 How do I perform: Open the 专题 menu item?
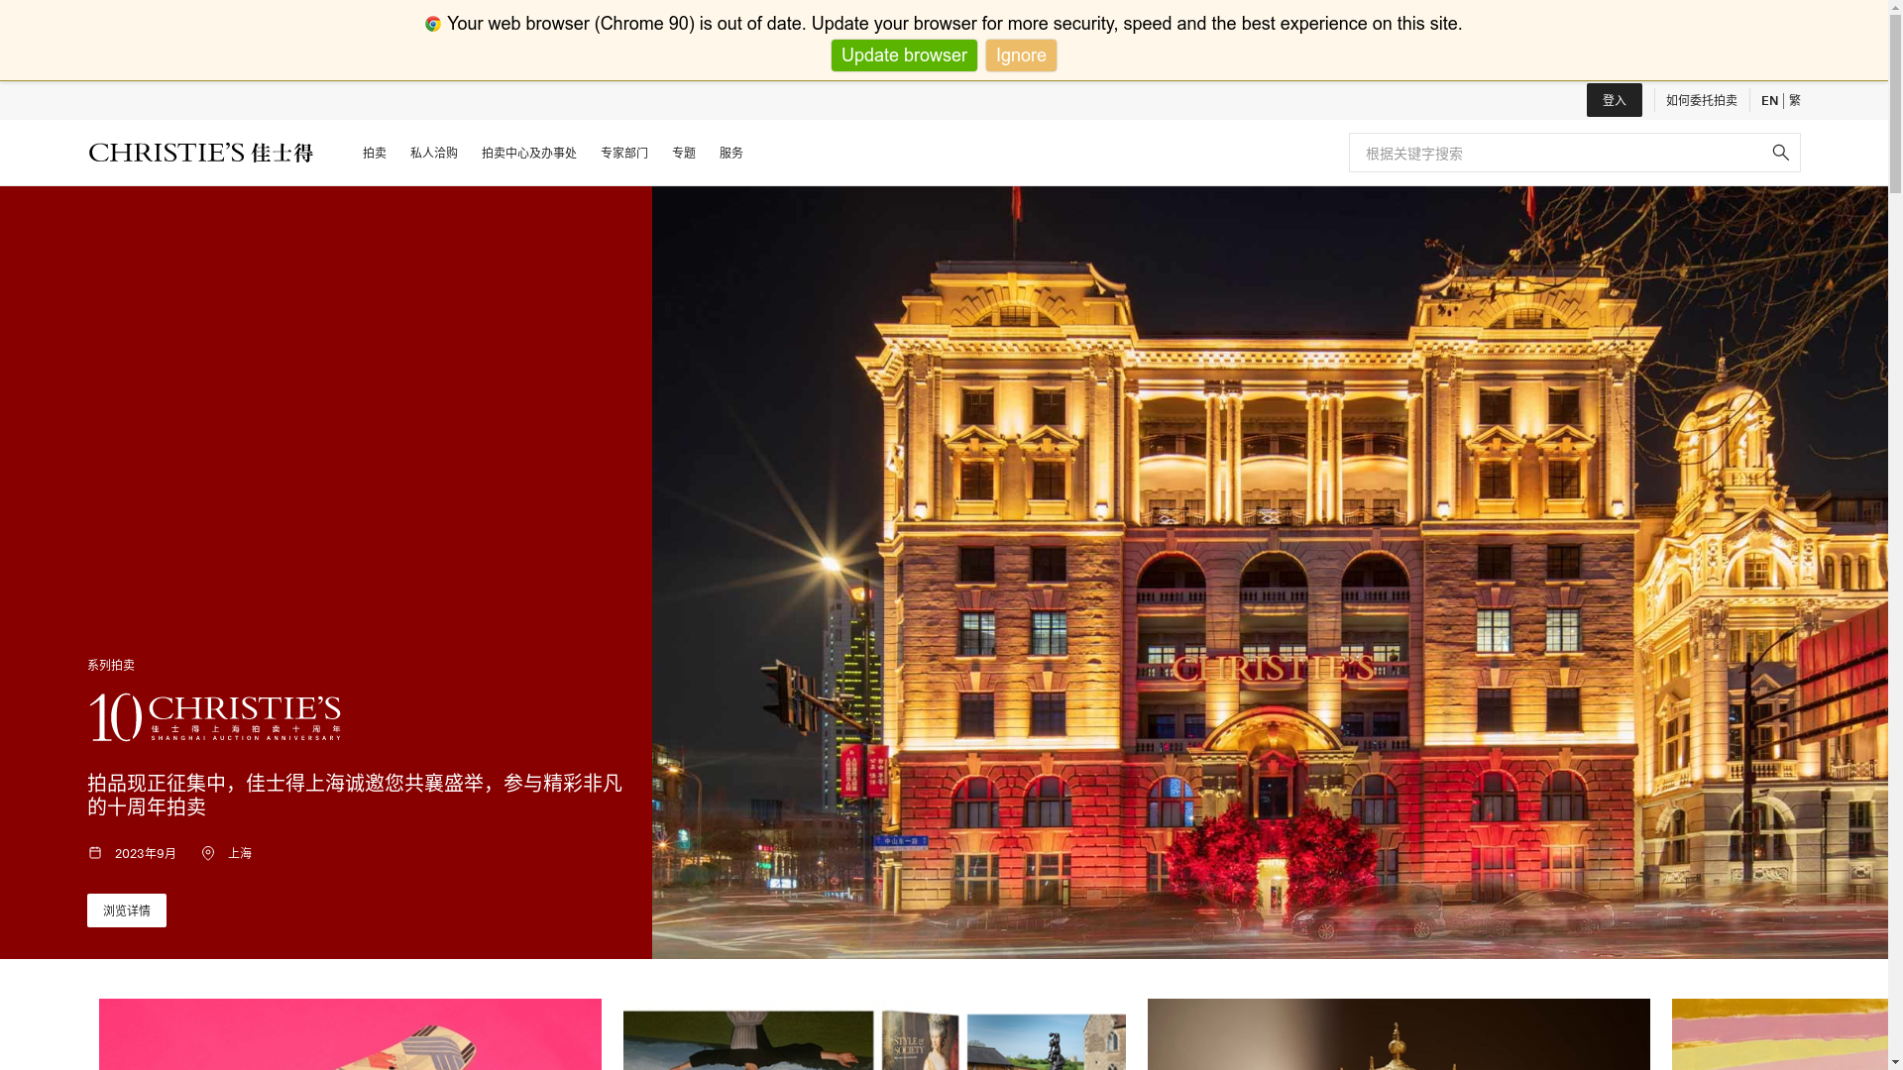684,153
